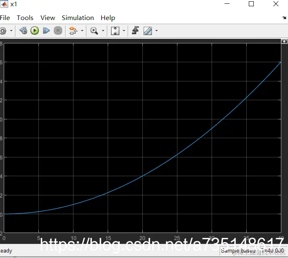Expand the axes scaling dropdown arrow

[124, 30]
